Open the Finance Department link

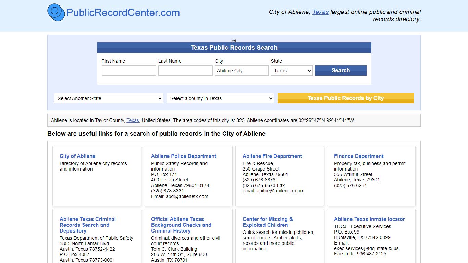pos(359,156)
